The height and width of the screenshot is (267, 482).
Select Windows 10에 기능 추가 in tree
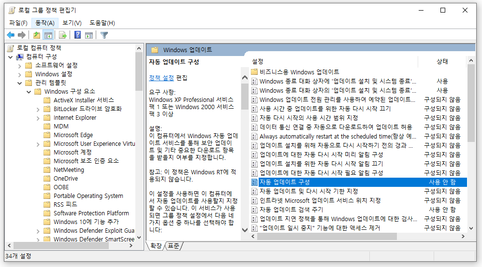86,222
